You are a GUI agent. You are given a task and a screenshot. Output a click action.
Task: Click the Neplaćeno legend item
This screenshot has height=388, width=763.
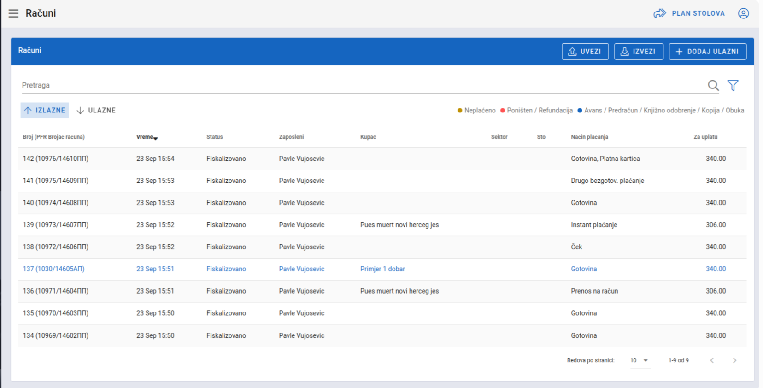coord(476,111)
